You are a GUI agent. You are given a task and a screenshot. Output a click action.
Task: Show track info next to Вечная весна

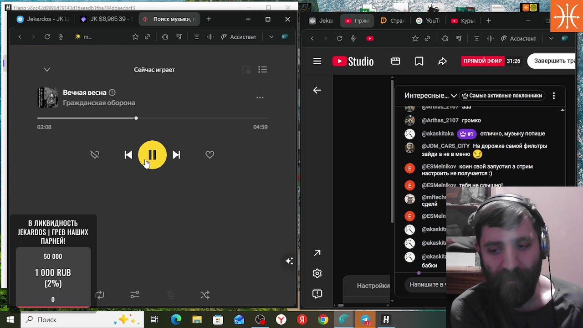tap(112, 92)
